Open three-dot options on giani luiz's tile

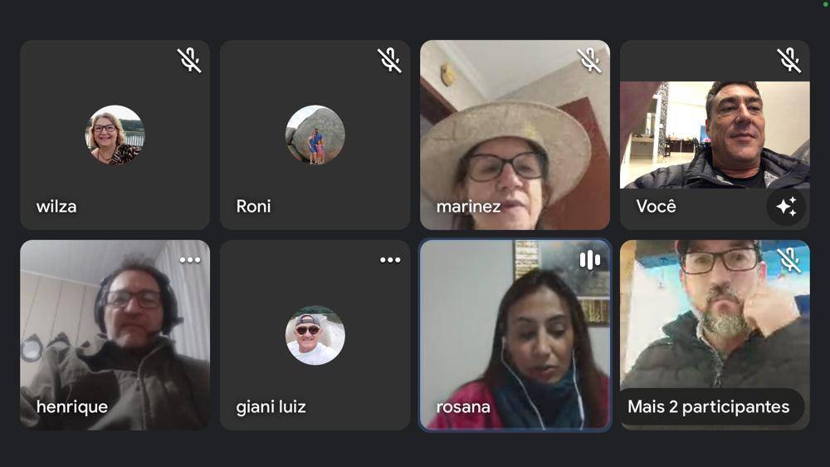click(389, 260)
